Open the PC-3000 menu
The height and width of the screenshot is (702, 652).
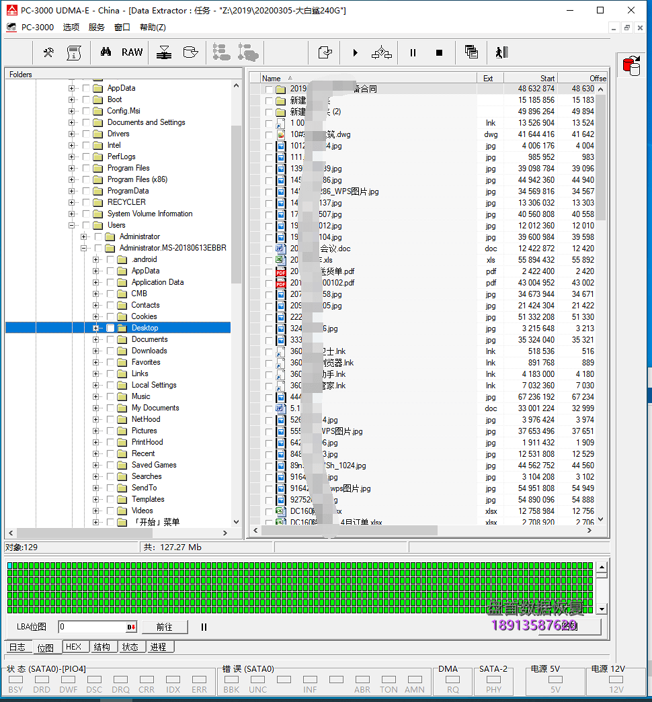tap(38, 28)
